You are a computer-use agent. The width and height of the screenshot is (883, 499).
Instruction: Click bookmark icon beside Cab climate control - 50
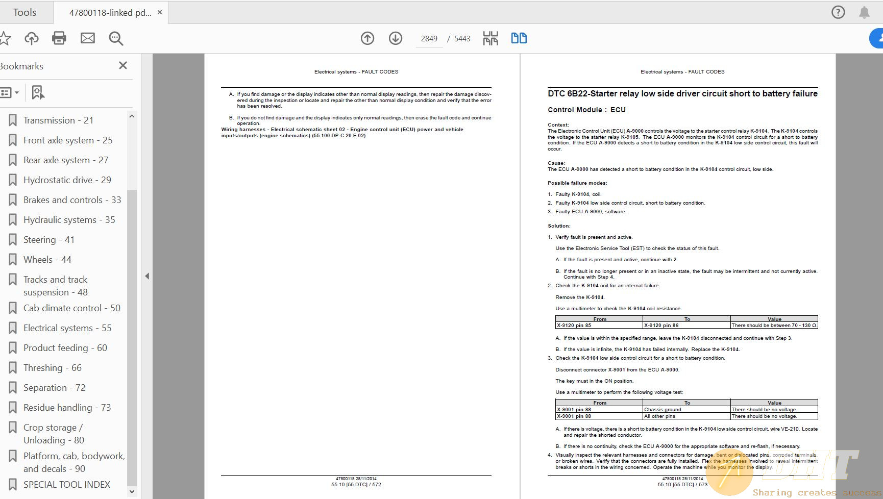(13, 308)
